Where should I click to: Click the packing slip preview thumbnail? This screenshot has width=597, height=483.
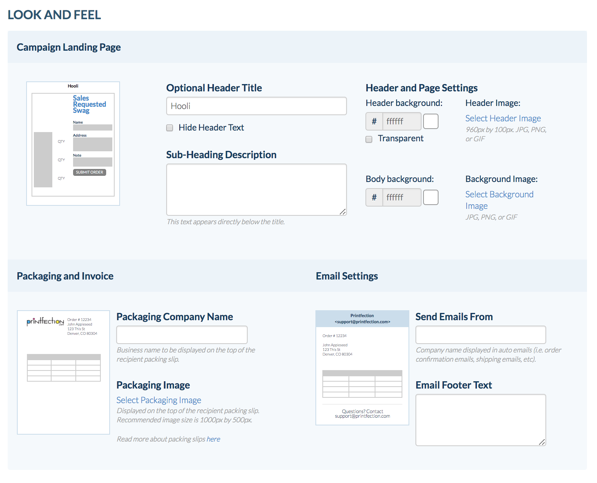coord(63,372)
